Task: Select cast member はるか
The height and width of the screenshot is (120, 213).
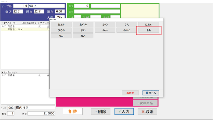Action: [x=149, y=25]
